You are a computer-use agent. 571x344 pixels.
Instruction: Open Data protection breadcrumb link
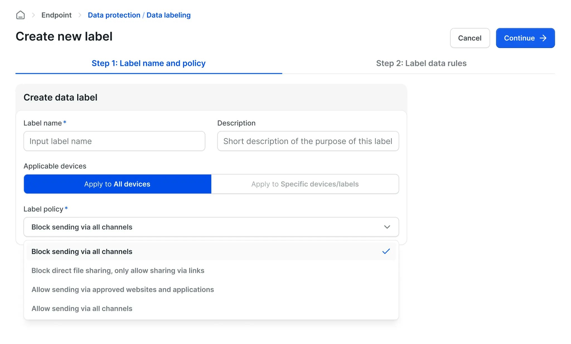(x=114, y=15)
